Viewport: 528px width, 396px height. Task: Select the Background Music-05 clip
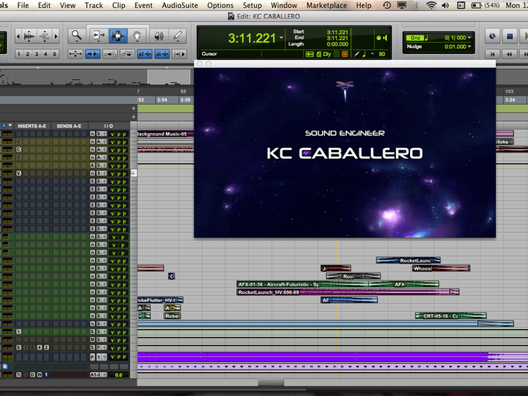[165, 134]
